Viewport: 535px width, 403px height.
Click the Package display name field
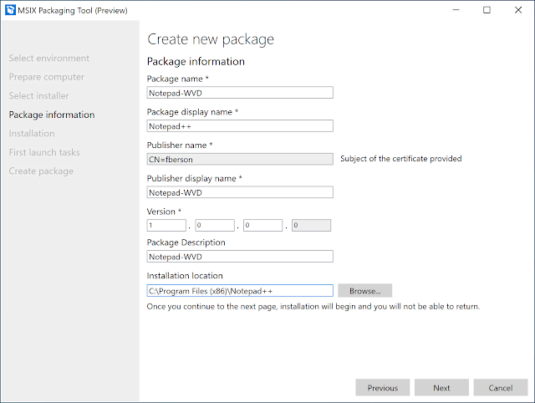(240, 126)
